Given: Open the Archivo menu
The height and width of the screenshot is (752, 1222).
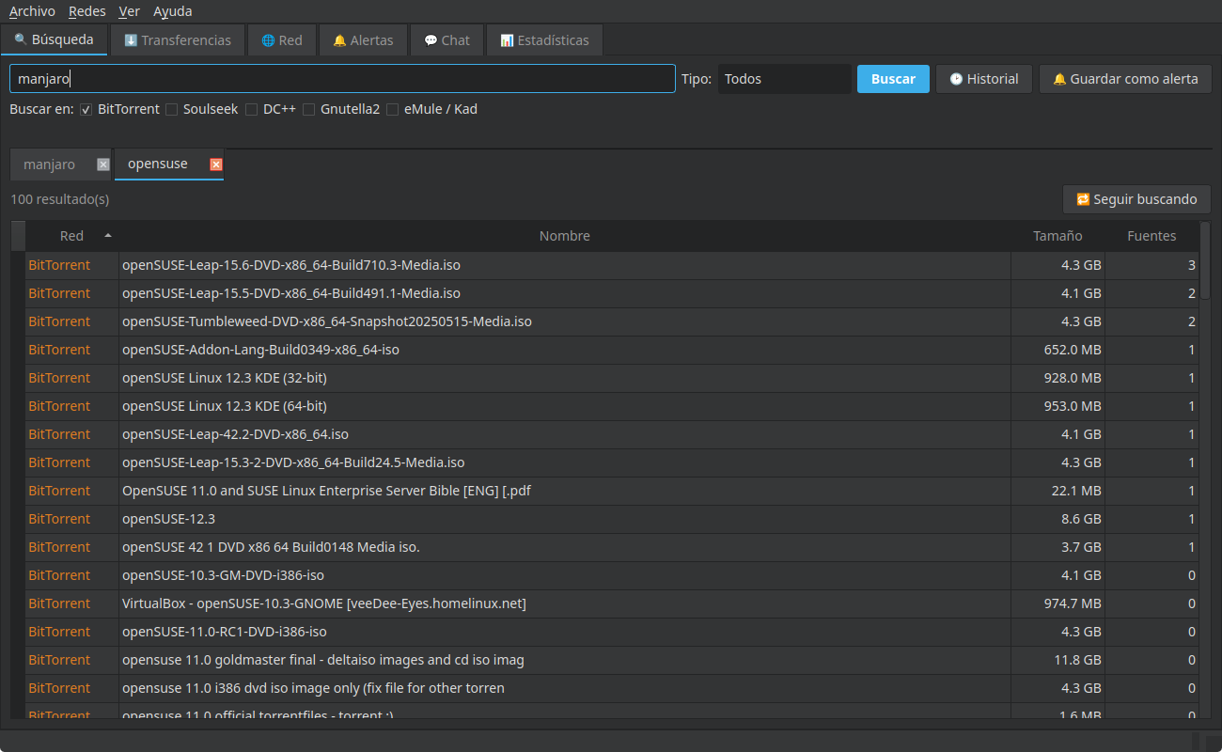Looking at the screenshot, I should coord(32,11).
